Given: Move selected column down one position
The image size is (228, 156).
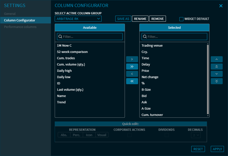Looking at the screenshot, I should click(217, 74).
